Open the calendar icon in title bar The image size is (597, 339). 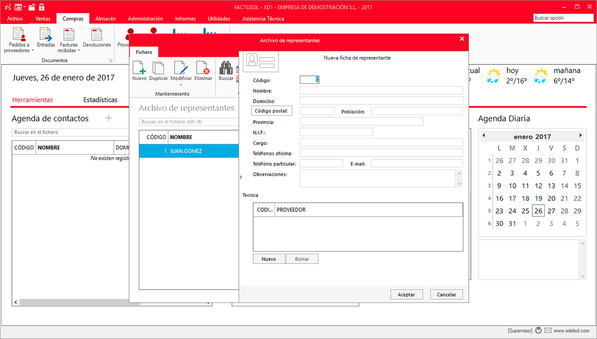19,7
